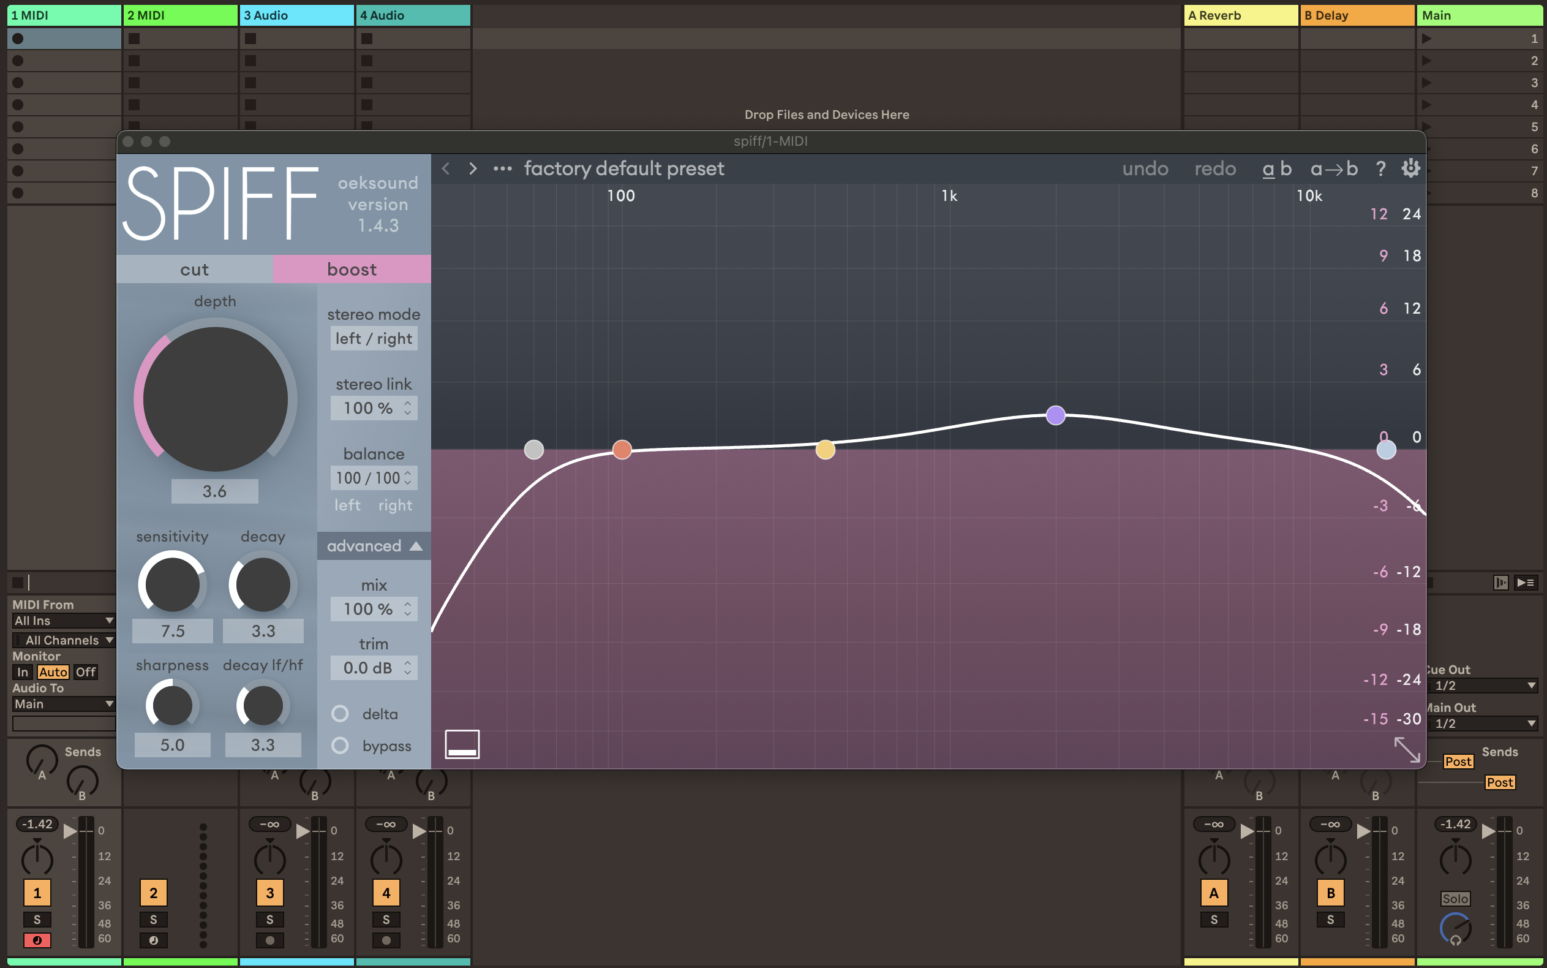Click the depth knob
The image size is (1547, 968).
click(215, 399)
